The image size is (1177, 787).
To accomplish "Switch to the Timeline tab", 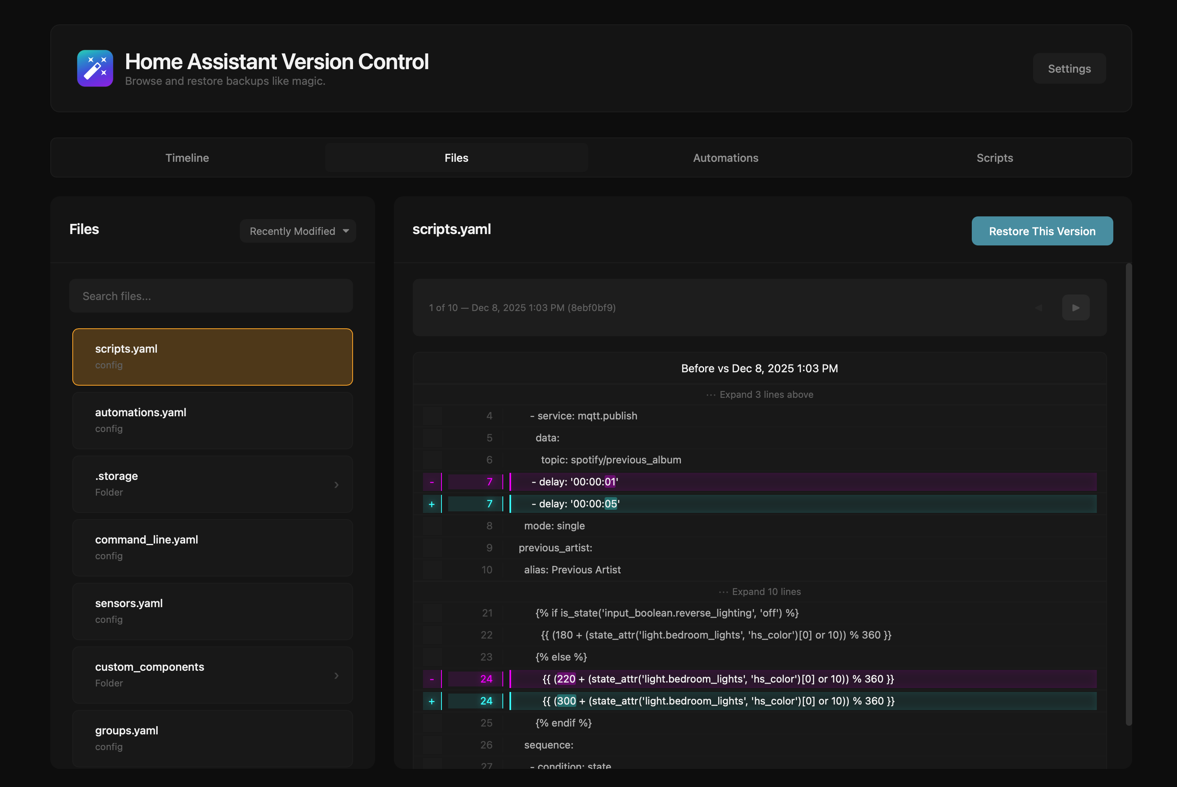I will pyautogui.click(x=187, y=157).
